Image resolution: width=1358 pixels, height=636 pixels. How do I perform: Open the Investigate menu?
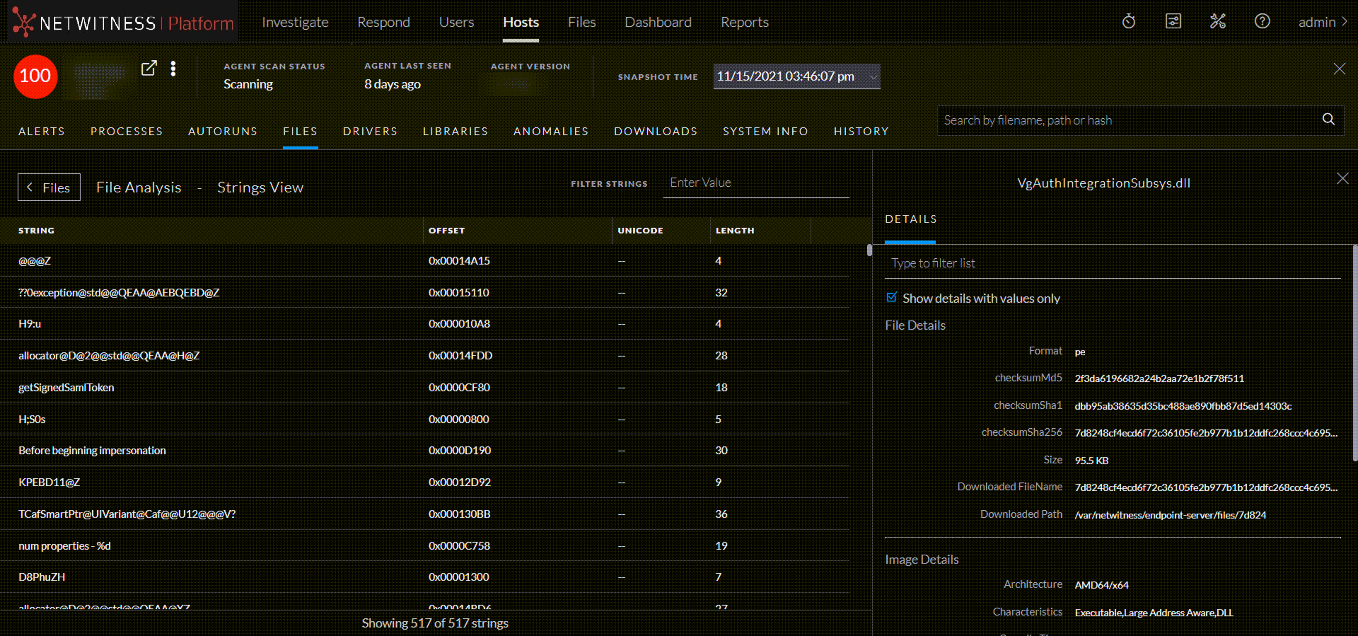295,22
